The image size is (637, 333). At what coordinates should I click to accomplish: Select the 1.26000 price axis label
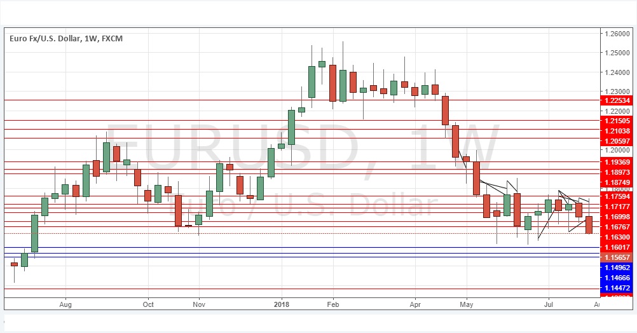(x=617, y=34)
